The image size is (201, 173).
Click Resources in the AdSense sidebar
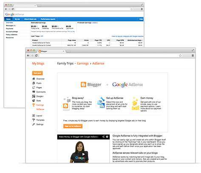(10, 38)
